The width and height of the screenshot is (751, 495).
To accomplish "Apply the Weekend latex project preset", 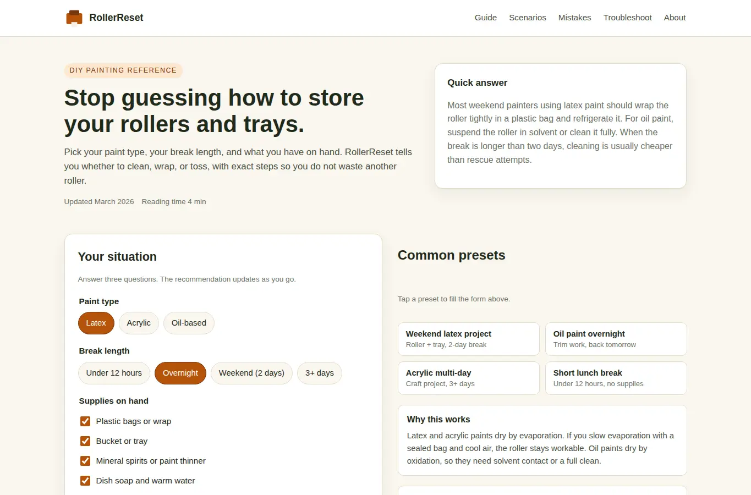I will 469,339.
